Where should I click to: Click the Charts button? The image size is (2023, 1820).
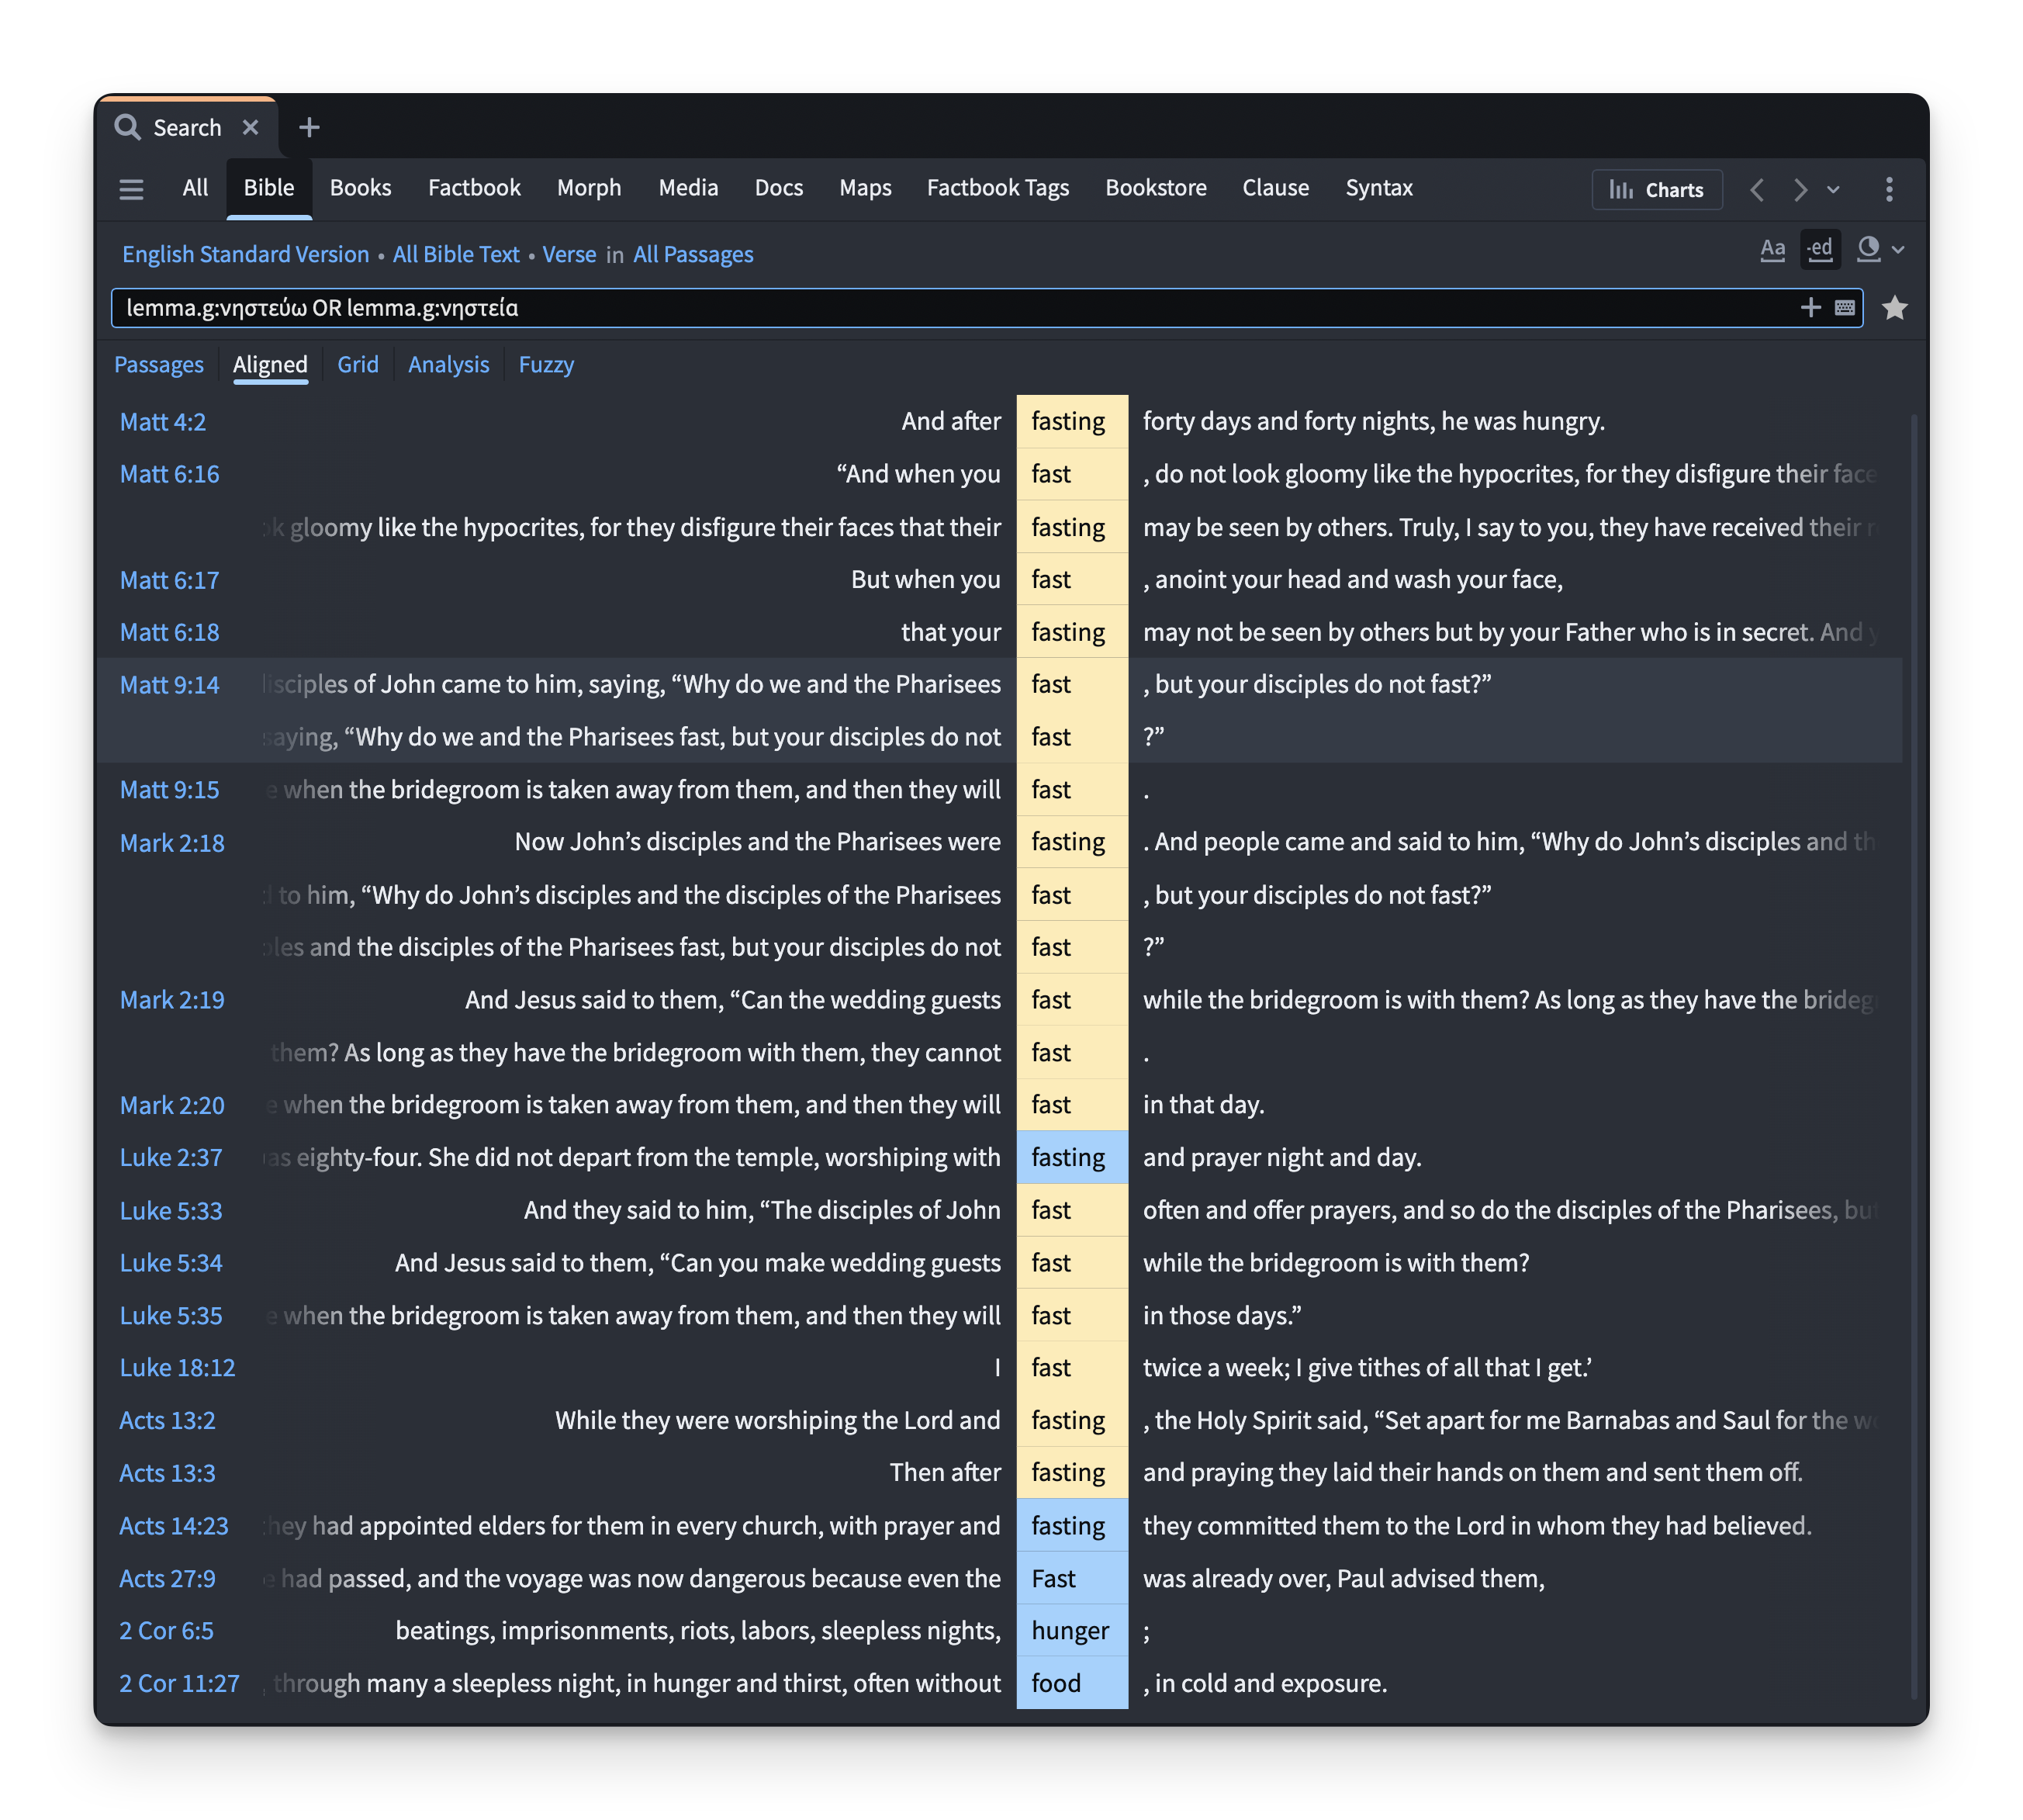click(x=1656, y=189)
